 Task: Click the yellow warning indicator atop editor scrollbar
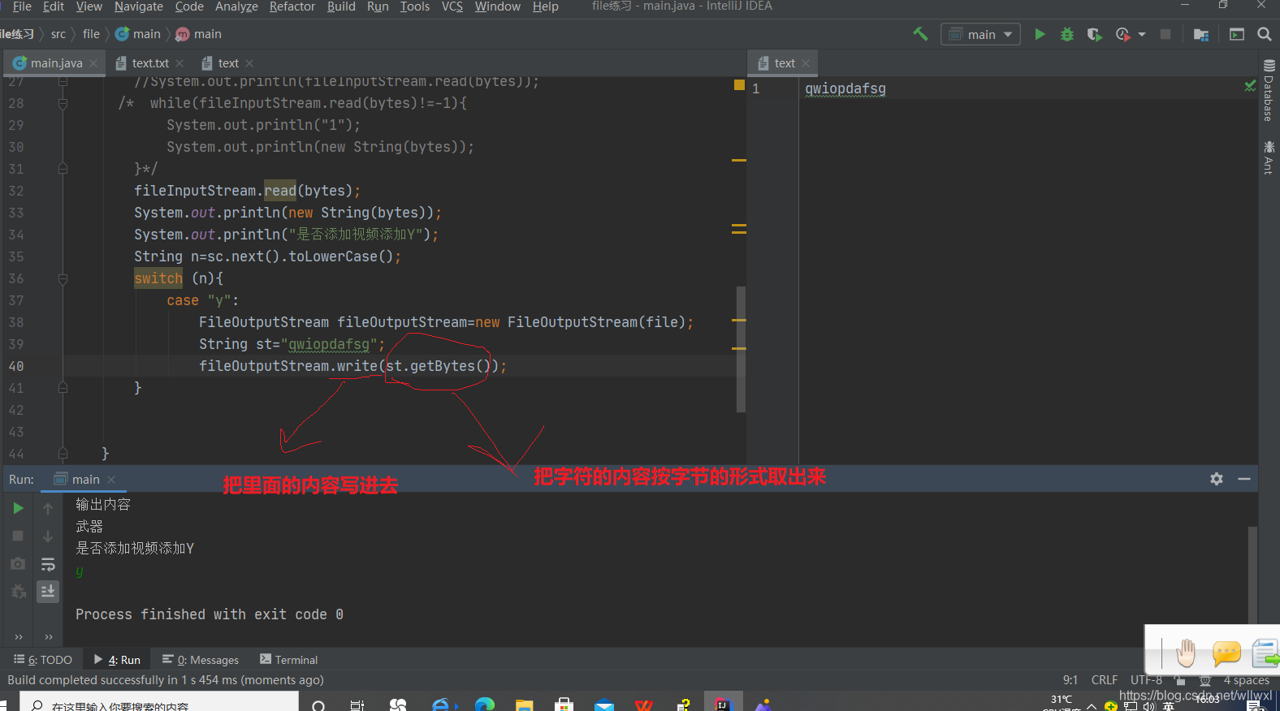click(739, 84)
